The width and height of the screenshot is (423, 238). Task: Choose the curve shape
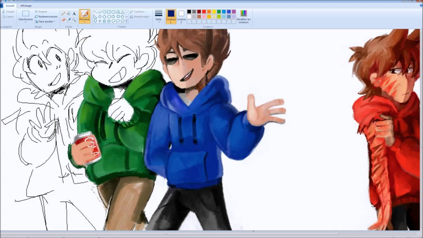tap(100, 12)
